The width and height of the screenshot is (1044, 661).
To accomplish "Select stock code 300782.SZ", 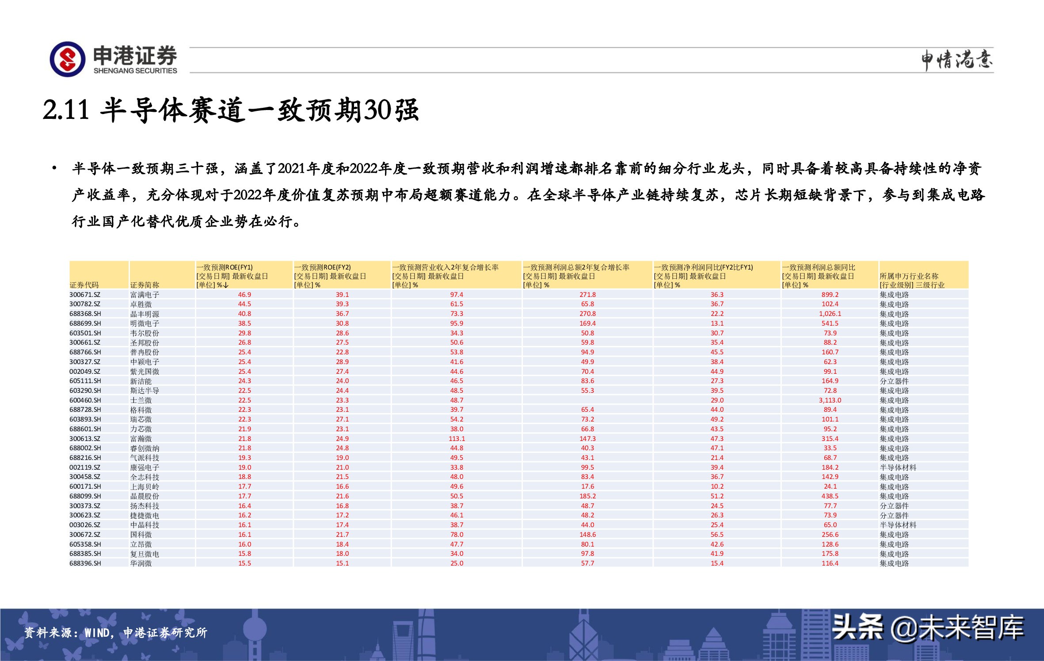I will tap(85, 304).
